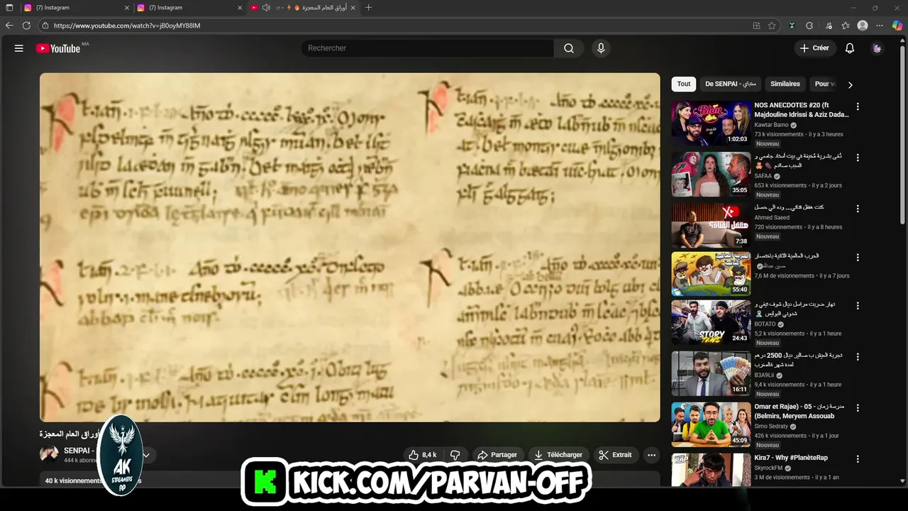The image size is (908, 511).
Task: Open options for NOS ANECDOTES #20 video
Action: [858, 106]
